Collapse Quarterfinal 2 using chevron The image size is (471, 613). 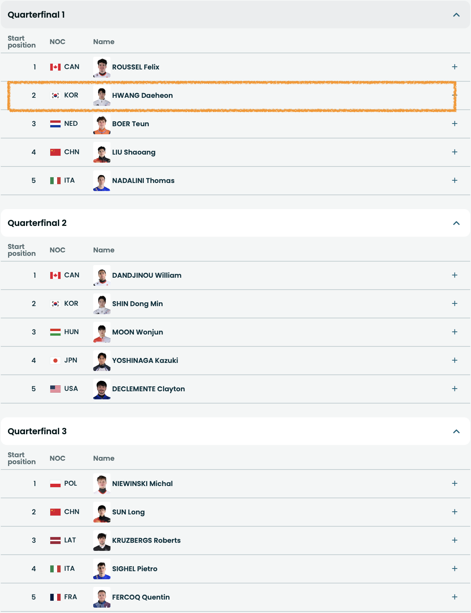pyautogui.click(x=456, y=223)
